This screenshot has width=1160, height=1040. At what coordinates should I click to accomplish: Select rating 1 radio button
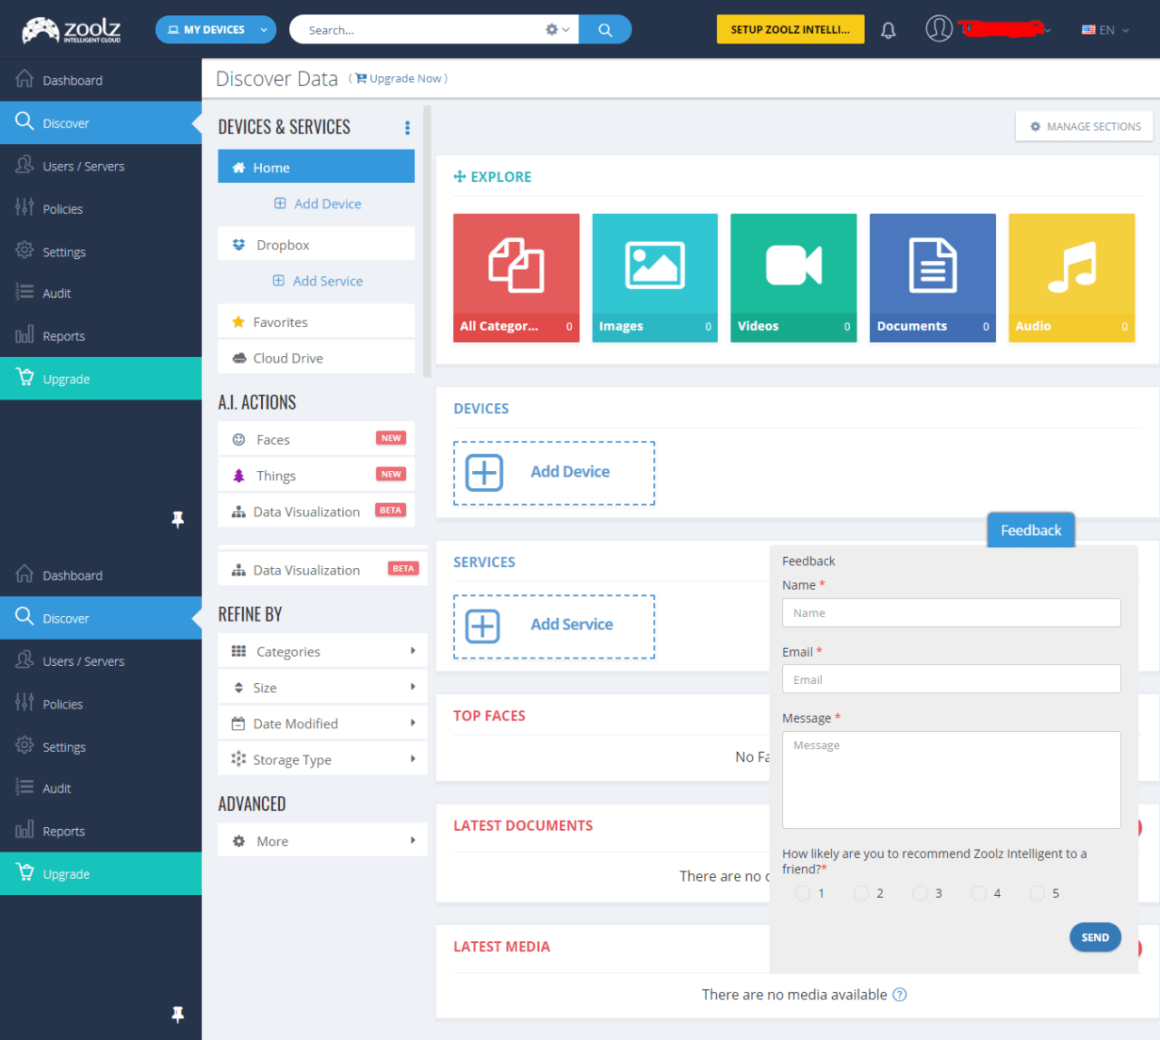tap(802, 893)
